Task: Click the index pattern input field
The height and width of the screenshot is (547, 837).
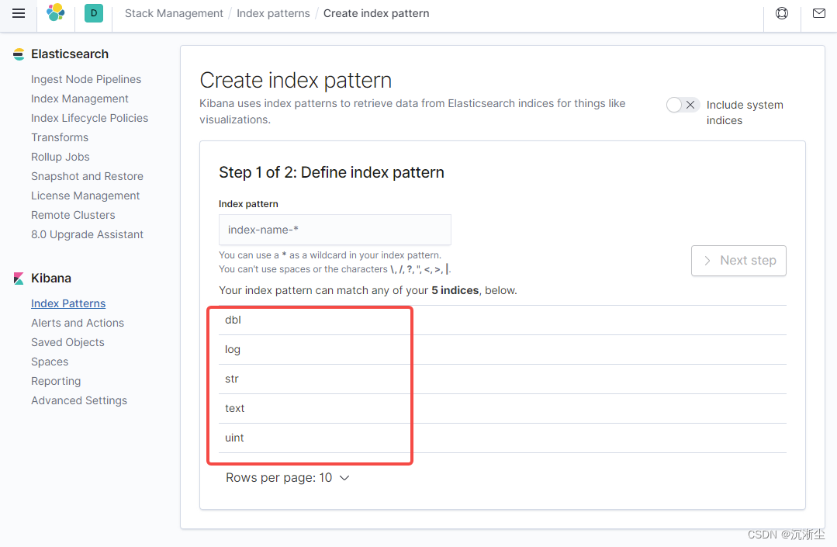Action: click(334, 230)
